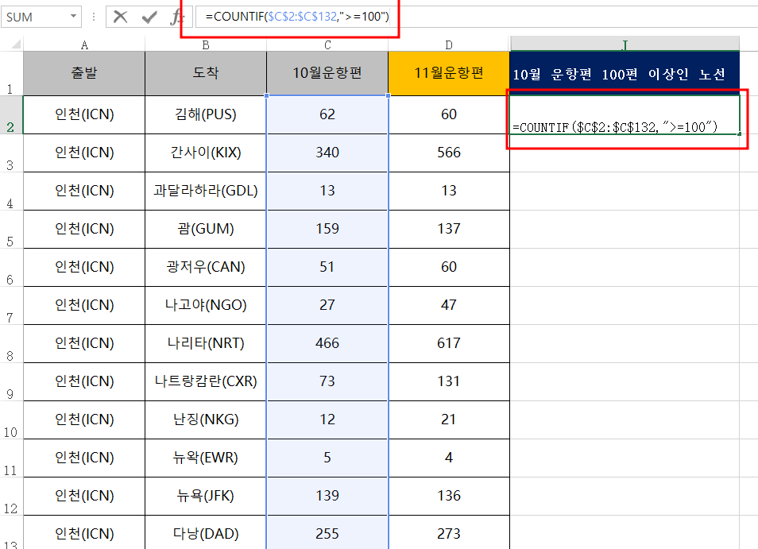Click 과달라하라(GDL) cell
This screenshot has width=758, height=549.
(x=206, y=191)
